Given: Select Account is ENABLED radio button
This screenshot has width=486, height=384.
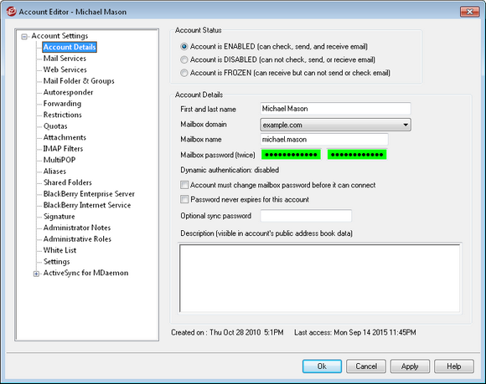Looking at the screenshot, I should click(x=184, y=47).
